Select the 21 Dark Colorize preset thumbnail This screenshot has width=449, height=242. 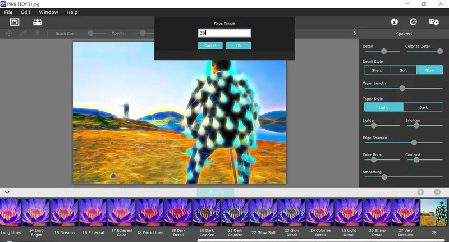click(235, 212)
